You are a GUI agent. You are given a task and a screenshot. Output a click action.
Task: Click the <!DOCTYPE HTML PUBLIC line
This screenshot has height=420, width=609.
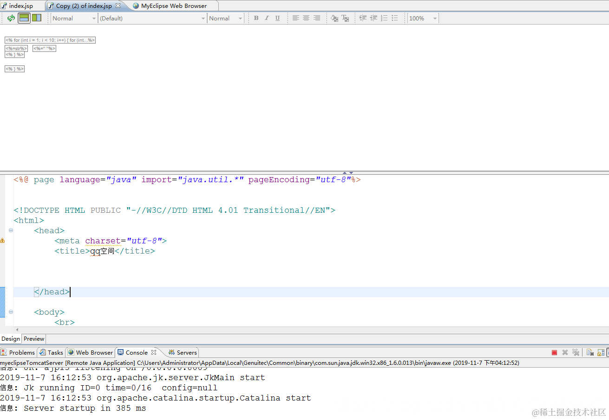coord(174,210)
